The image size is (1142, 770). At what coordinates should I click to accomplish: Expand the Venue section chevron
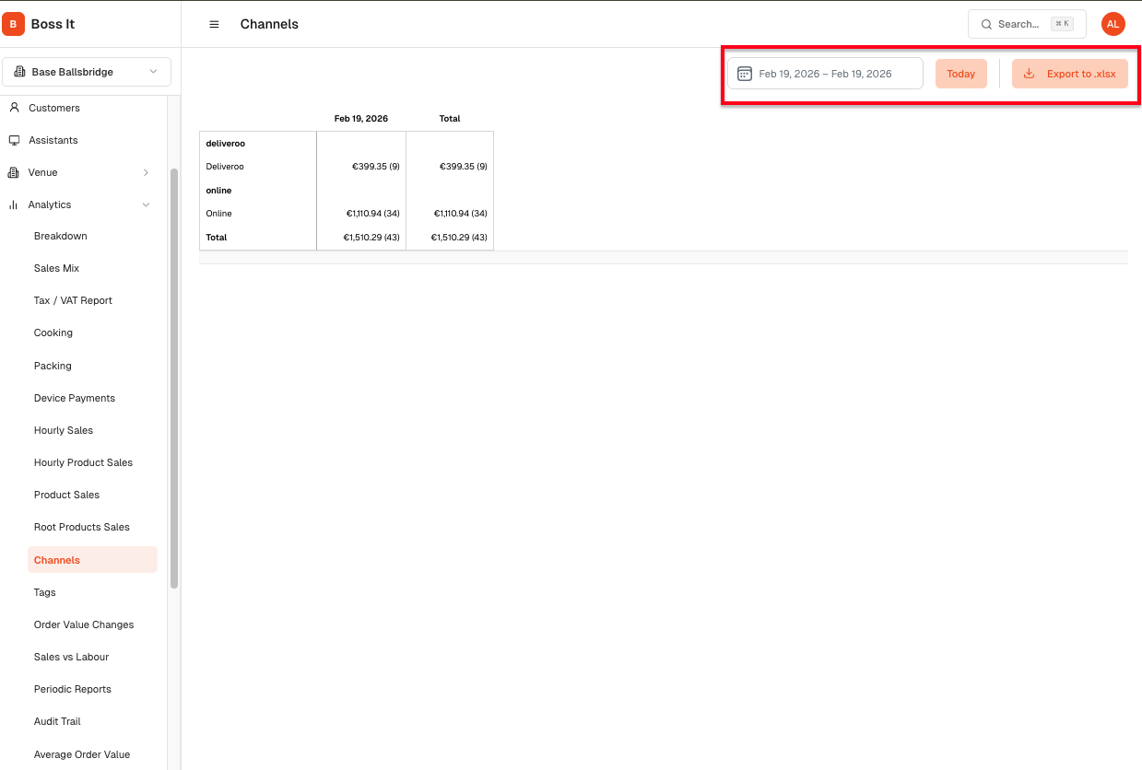(146, 172)
